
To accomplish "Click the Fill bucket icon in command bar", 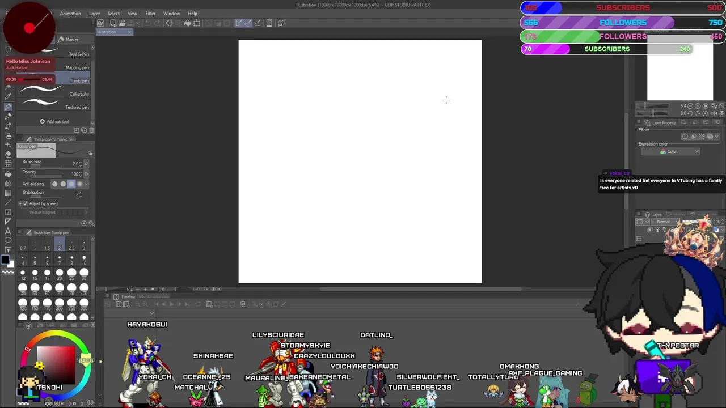I will 188,23.
